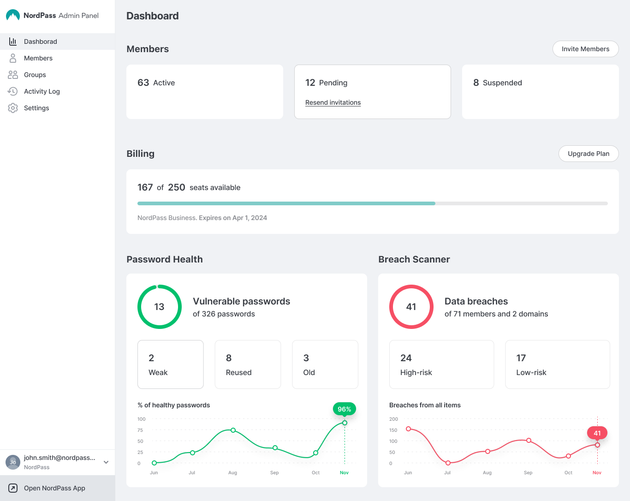Click the 41 Nov marker on breaches chart
The height and width of the screenshot is (501, 630).
pyautogui.click(x=597, y=445)
